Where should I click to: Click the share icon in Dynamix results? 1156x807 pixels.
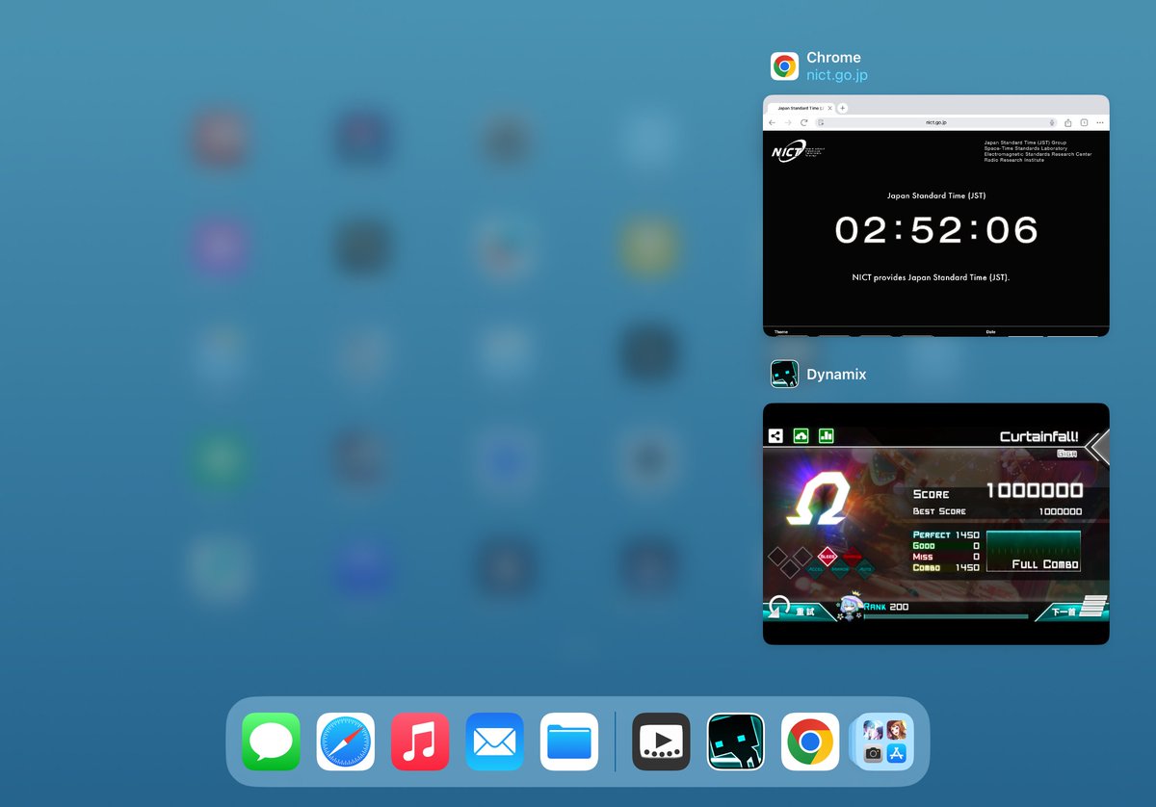click(x=775, y=435)
